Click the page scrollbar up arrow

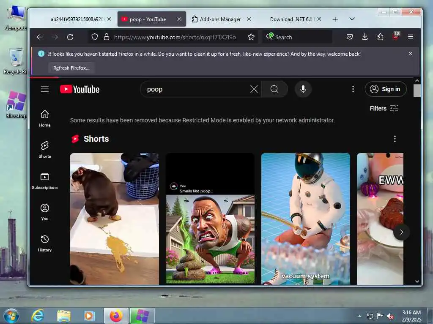pyautogui.click(x=417, y=81)
